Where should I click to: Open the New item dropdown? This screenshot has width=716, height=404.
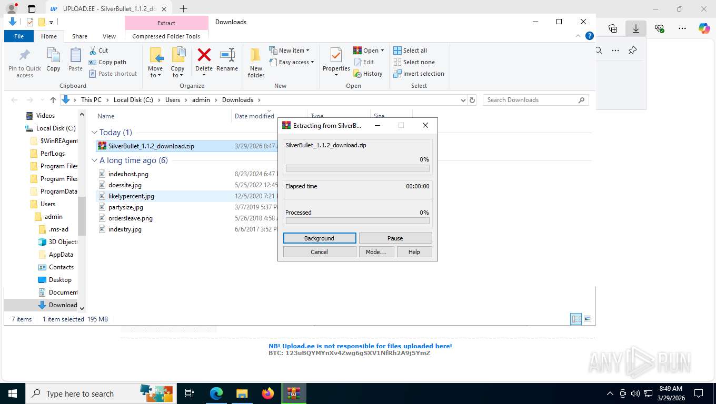(289, 50)
